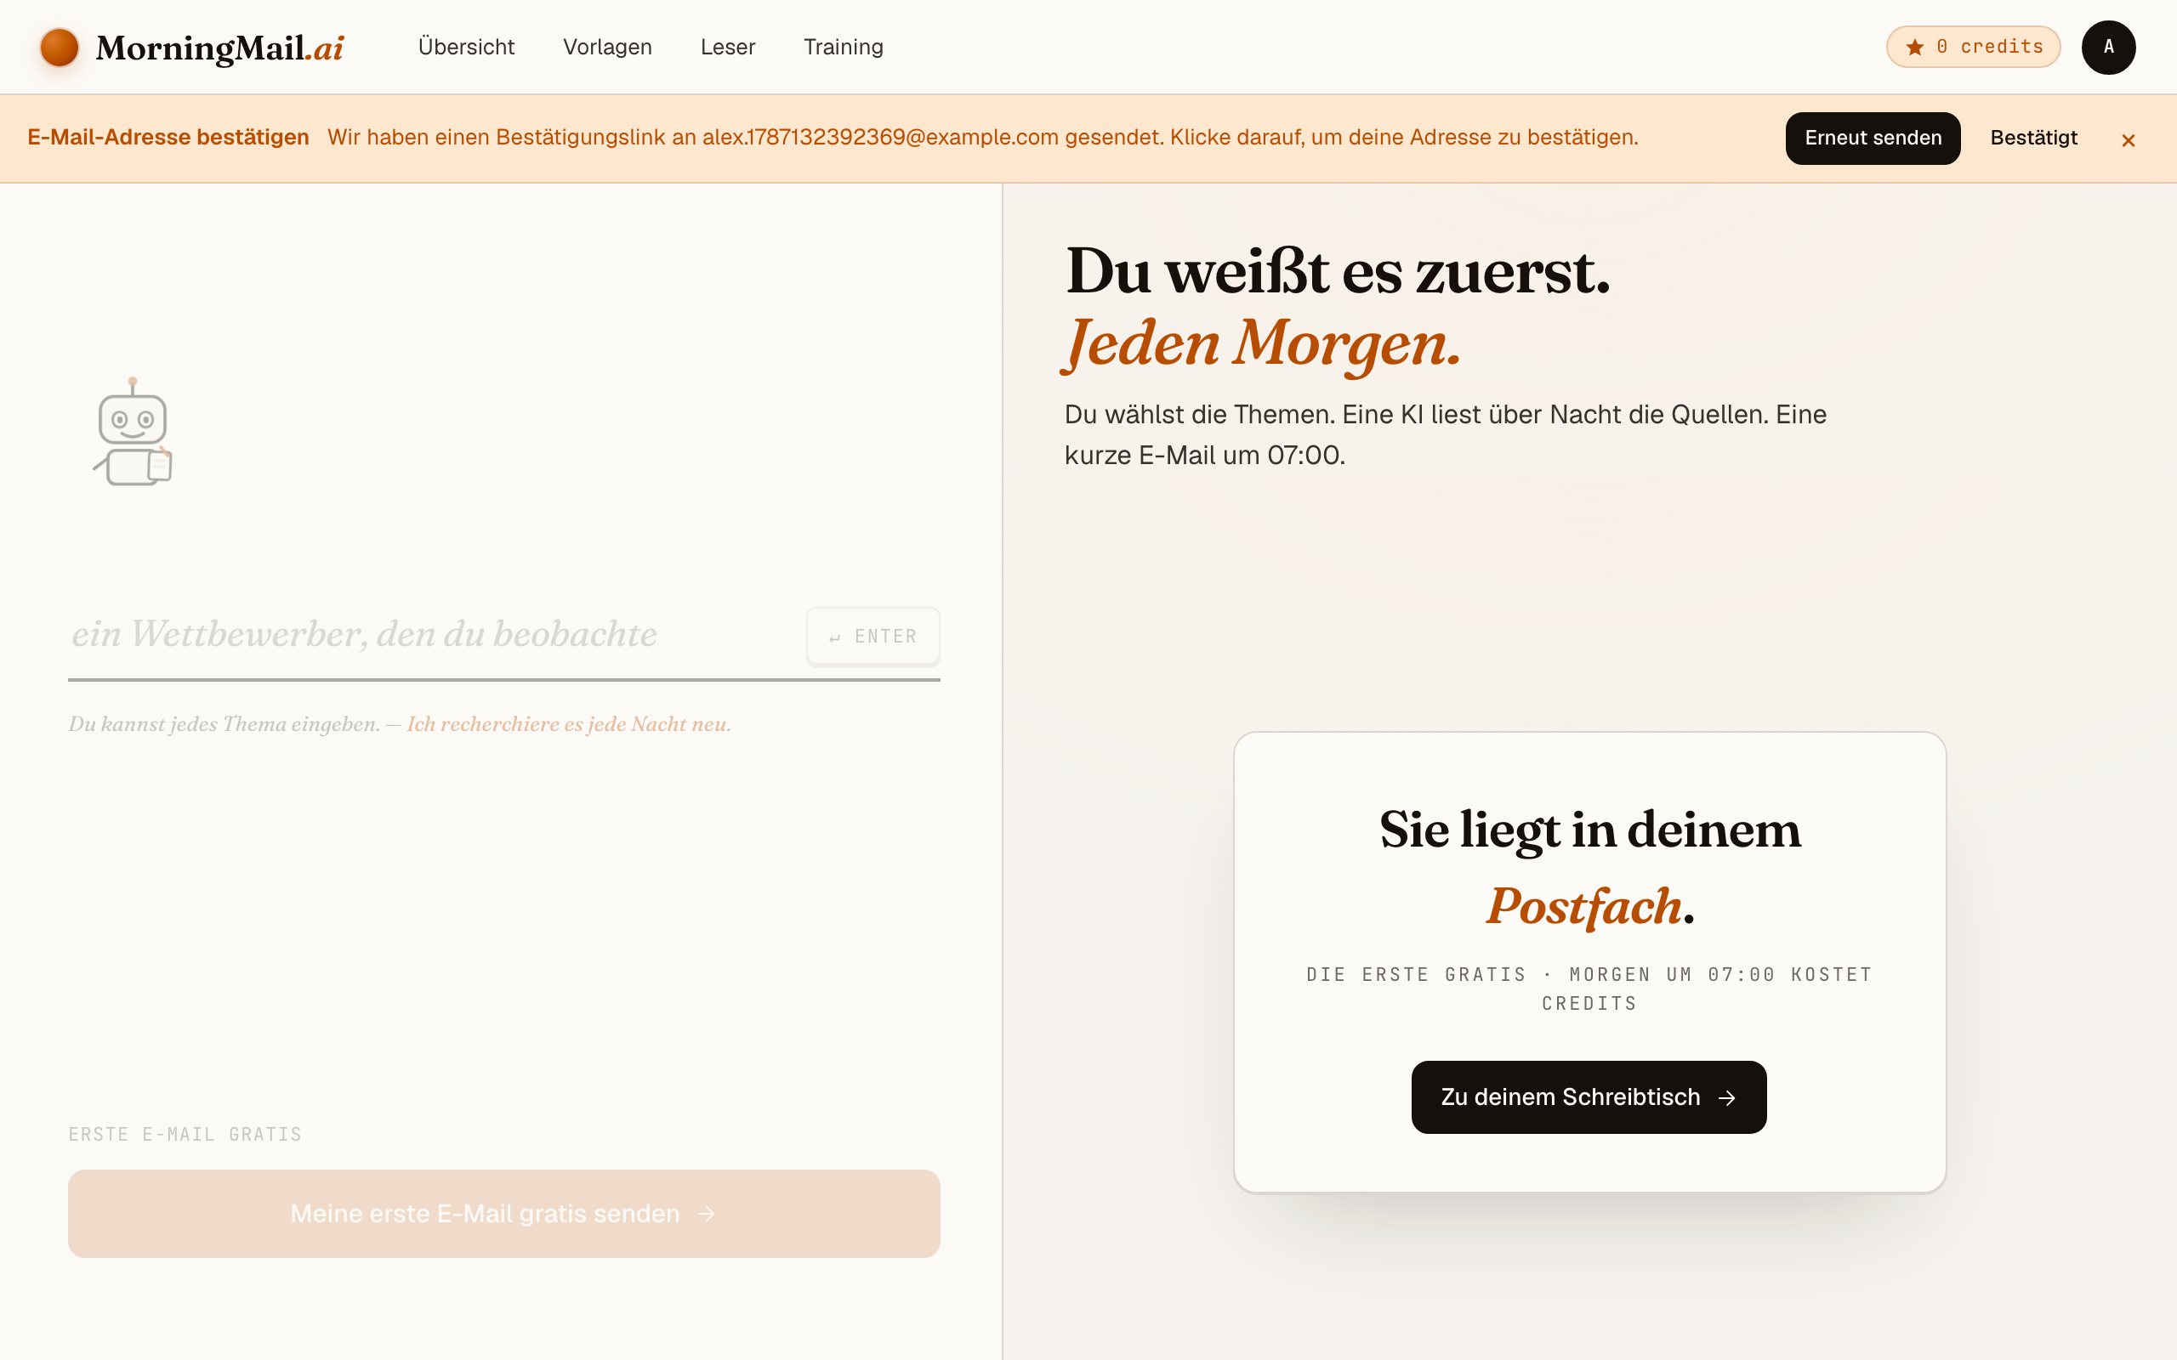The height and width of the screenshot is (1360, 2177).
Task: Go to the Vorlagen page
Action: (607, 47)
